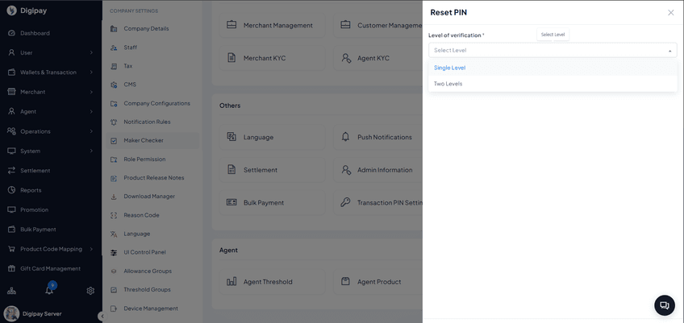This screenshot has height=323, width=684.
Task: Open Admin Information card
Action: tap(377, 170)
